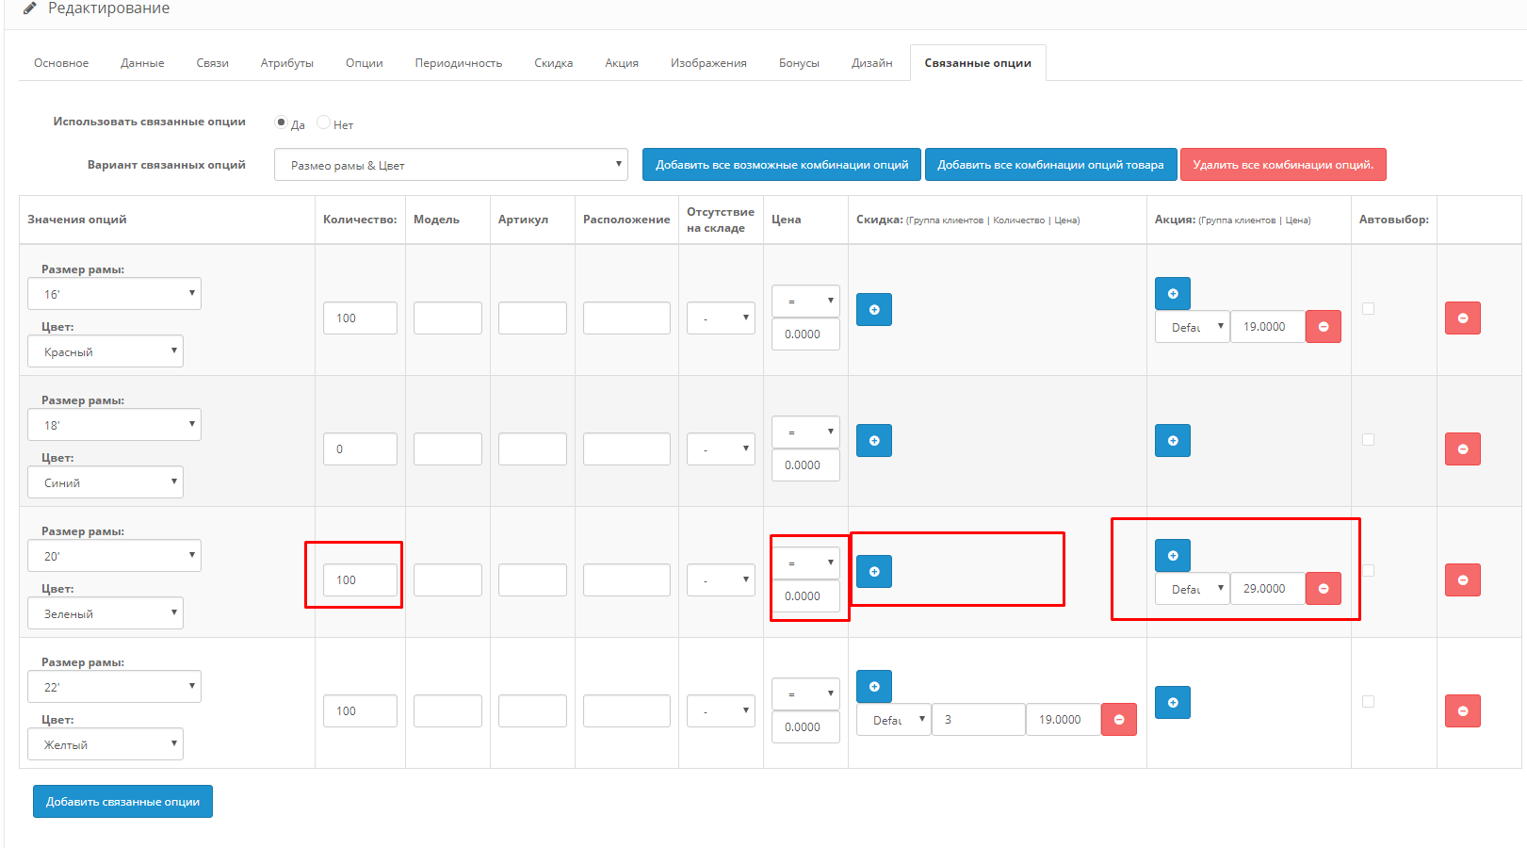Screen dimensions: 1527x848
Task: Toggle Автовыбор checkbox in the 18' row
Action: pyautogui.click(x=1368, y=439)
